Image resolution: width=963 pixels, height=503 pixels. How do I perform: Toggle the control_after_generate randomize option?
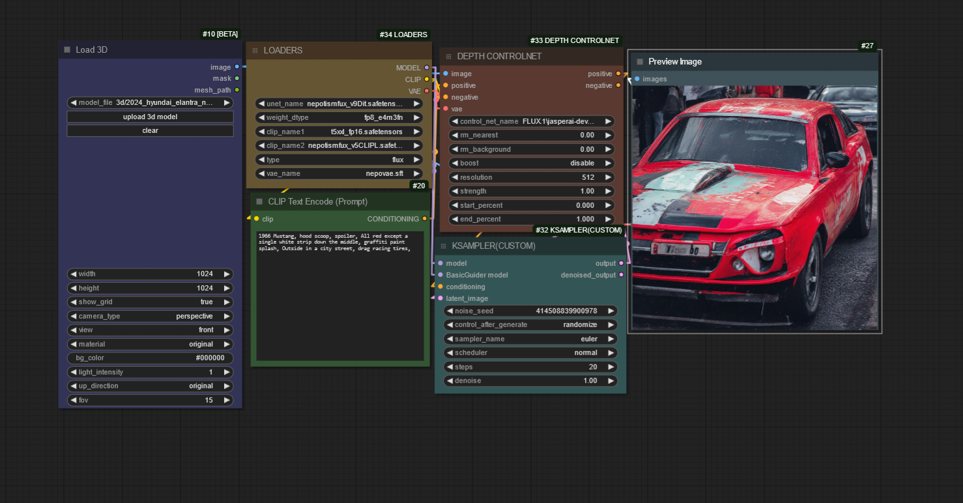click(531, 324)
